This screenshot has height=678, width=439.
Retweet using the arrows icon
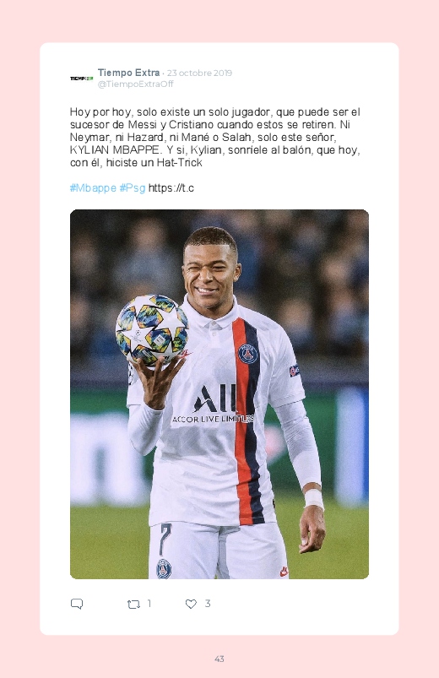[133, 604]
